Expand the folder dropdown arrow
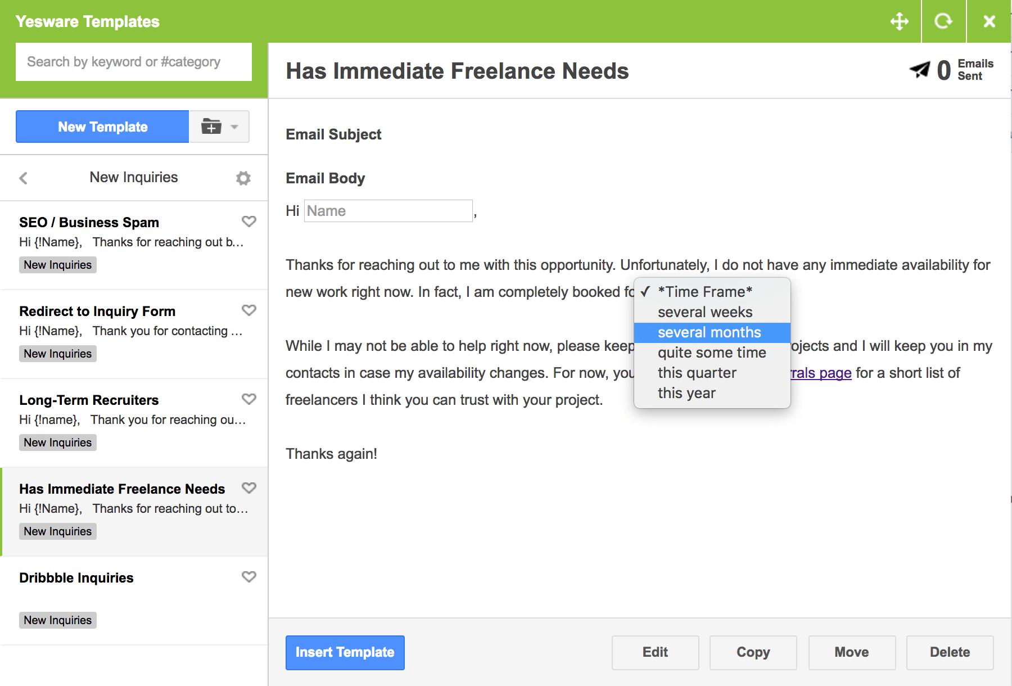The image size is (1012, 686). 234,127
